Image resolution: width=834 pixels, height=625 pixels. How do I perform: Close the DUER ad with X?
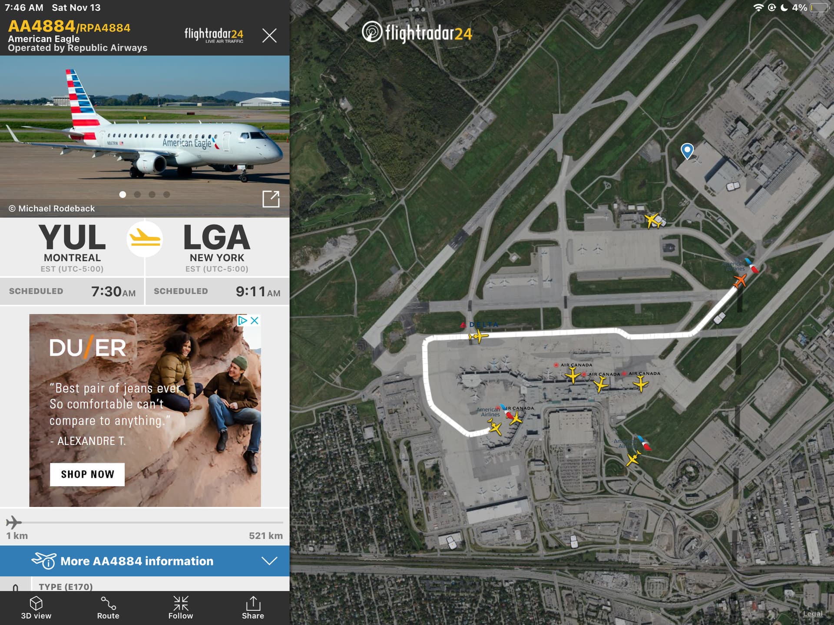click(x=255, y=320)
